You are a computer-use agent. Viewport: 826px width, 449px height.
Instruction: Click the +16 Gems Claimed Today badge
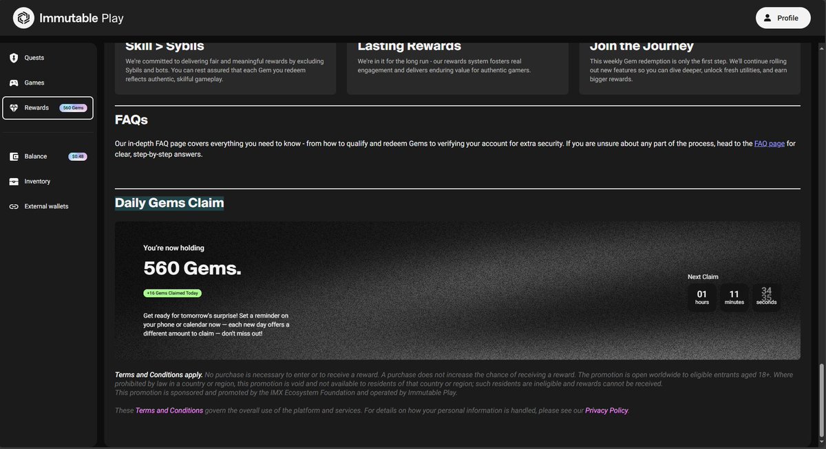click(x=172, y=293)
